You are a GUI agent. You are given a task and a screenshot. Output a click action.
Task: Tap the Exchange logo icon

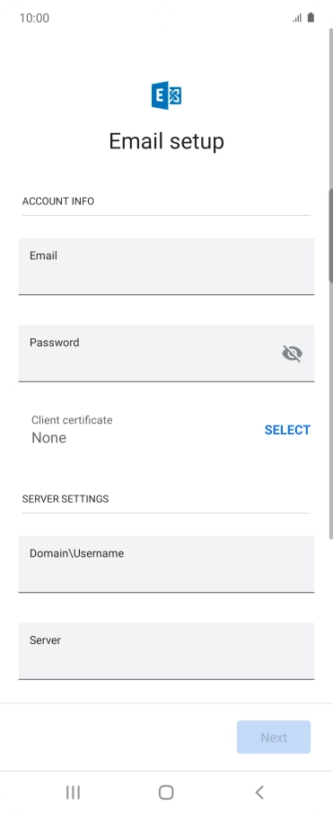click(x=167, y=95)
